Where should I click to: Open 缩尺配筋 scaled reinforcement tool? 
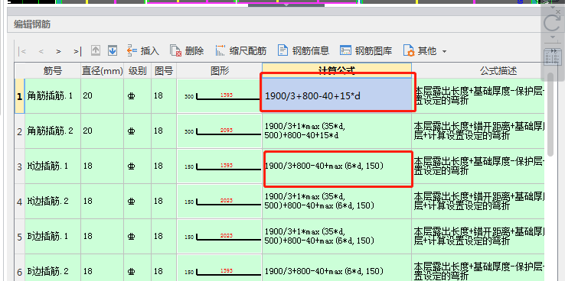tap(240, 50)
